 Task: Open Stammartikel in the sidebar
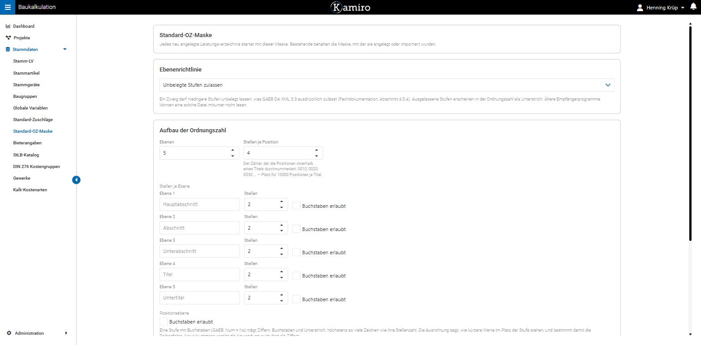(26, 73)
